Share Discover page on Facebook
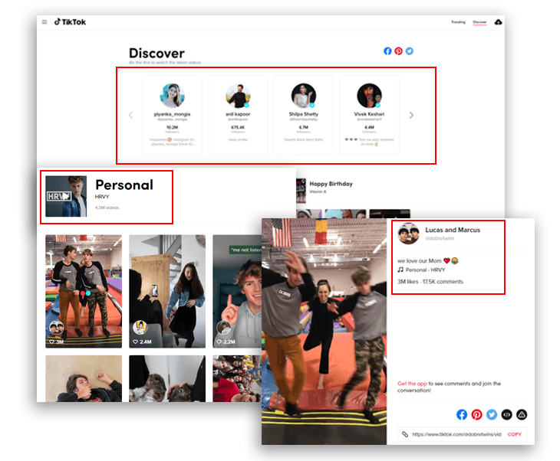 tap(387, 51)
